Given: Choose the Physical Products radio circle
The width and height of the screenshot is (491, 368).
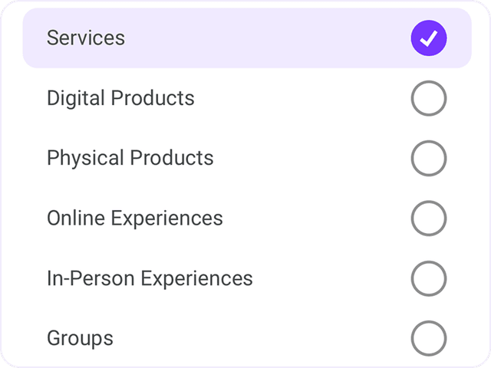Looking at the screenshot, I should click(x=428, y=158).
